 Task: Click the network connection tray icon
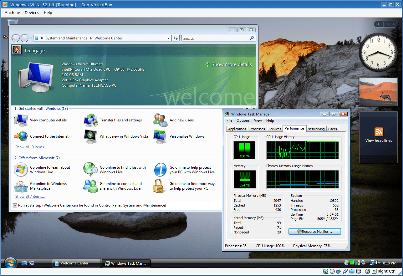(x=372, y=263)
